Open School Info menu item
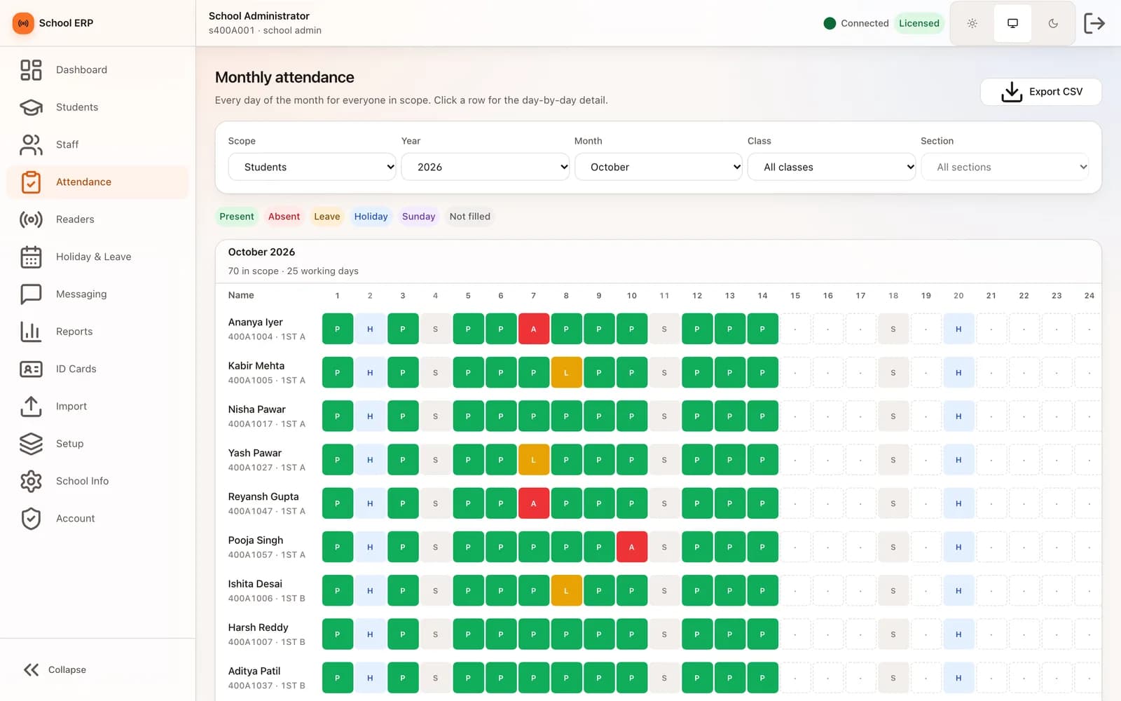The image size is (1121, 701). click(97, 481)
